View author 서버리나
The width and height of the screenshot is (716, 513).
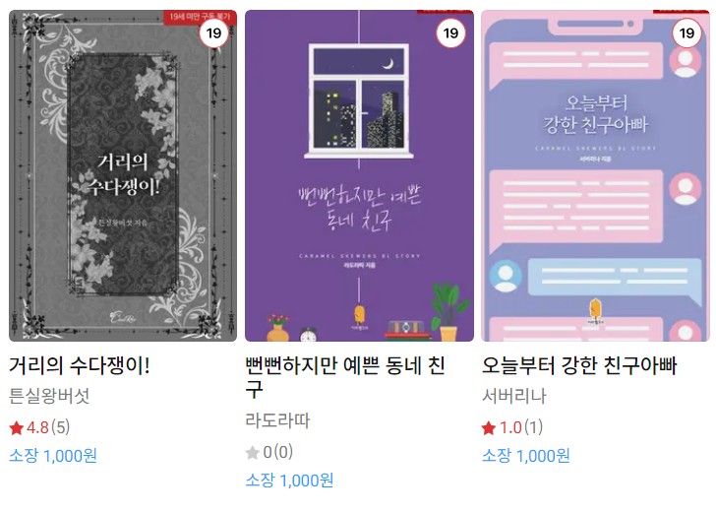(514, 396)
